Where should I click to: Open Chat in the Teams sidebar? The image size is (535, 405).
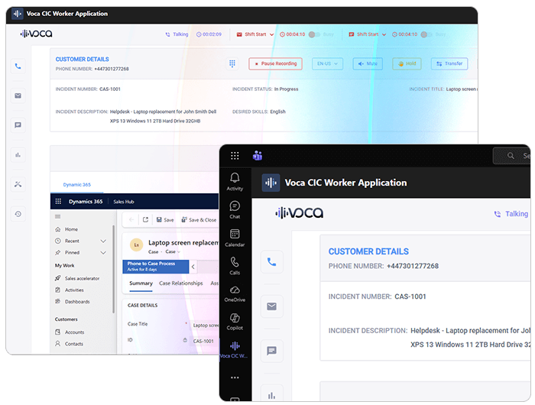235,209
